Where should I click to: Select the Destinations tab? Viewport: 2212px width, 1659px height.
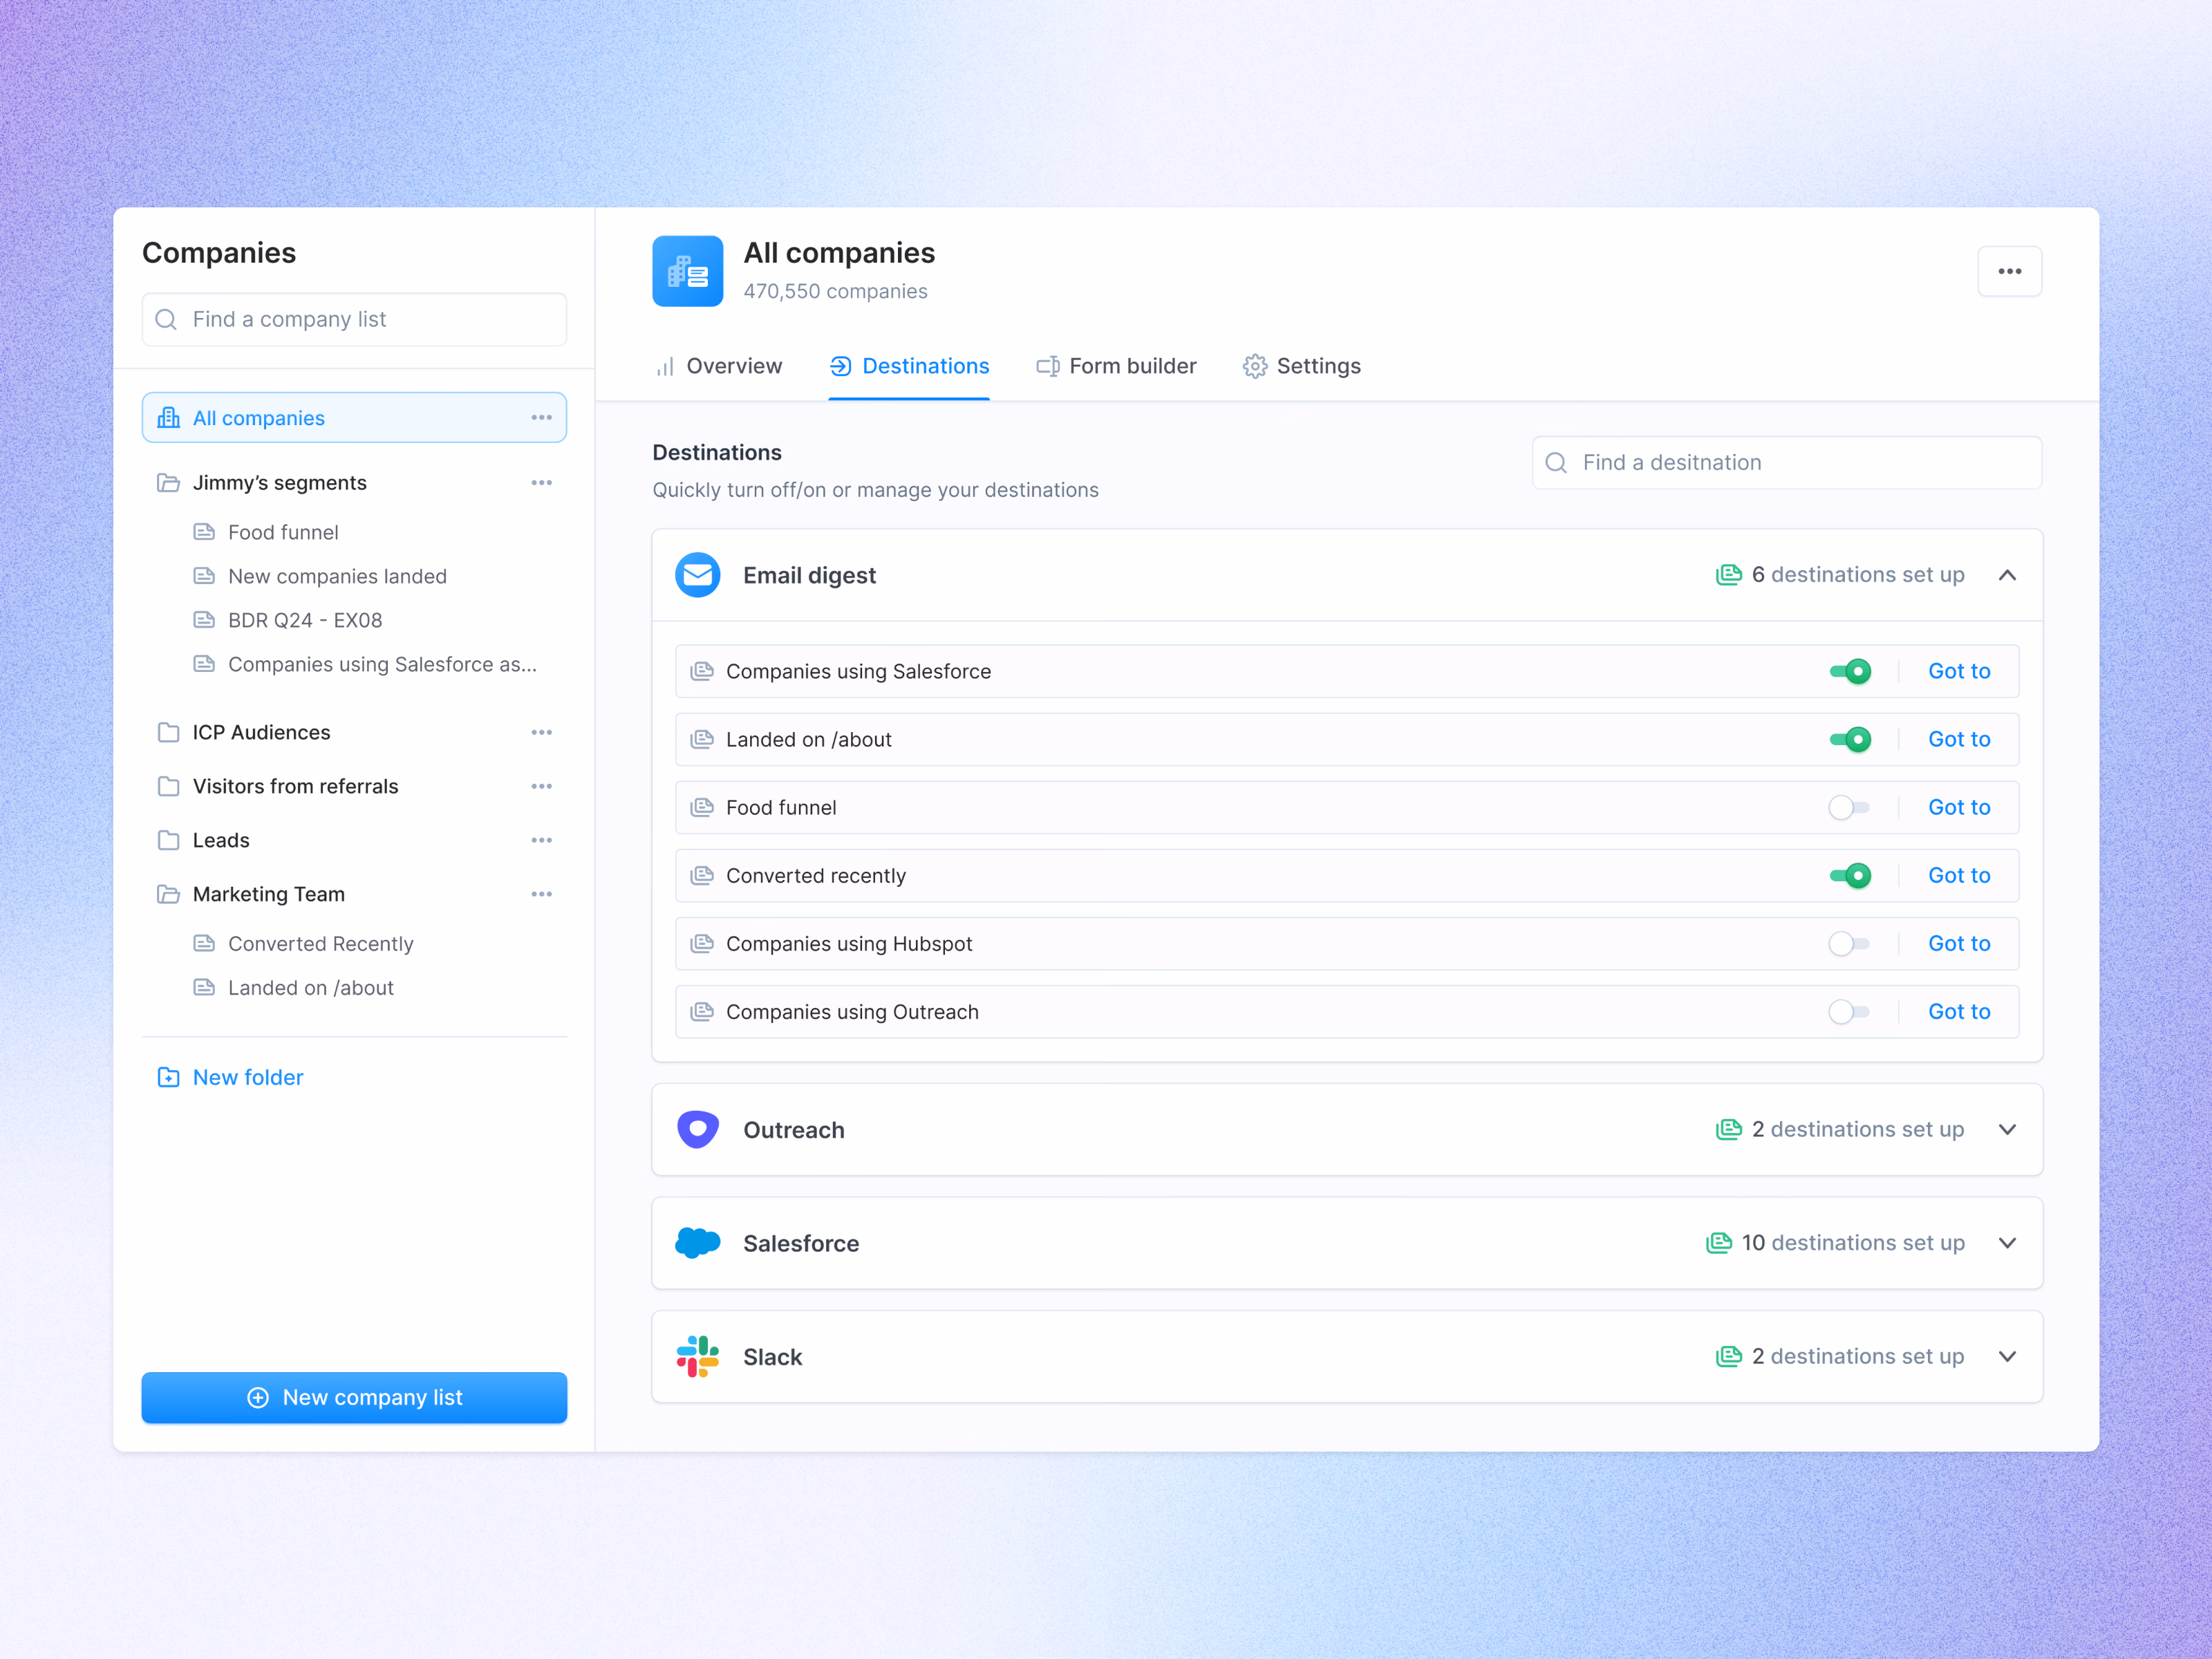[909, 366]
